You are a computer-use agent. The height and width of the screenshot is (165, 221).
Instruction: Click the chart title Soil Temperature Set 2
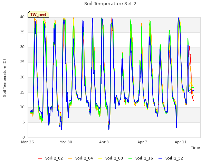coord(110,4)
